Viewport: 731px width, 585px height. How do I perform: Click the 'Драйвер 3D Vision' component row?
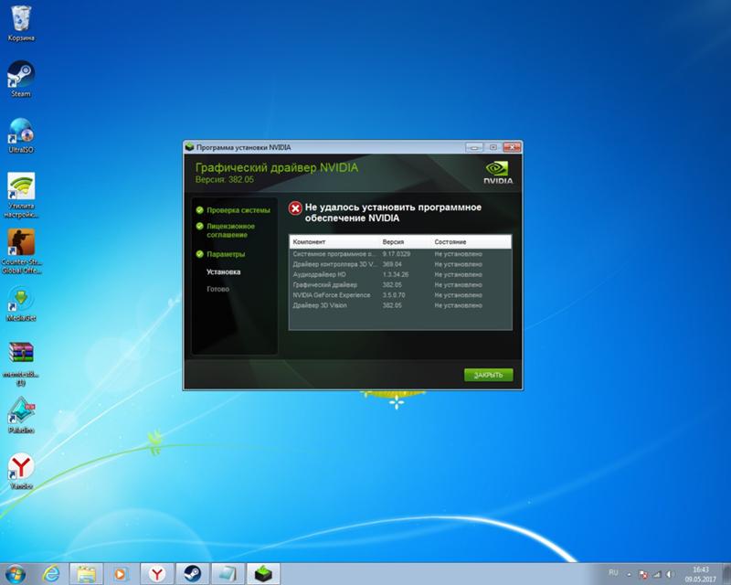(400, 305)
